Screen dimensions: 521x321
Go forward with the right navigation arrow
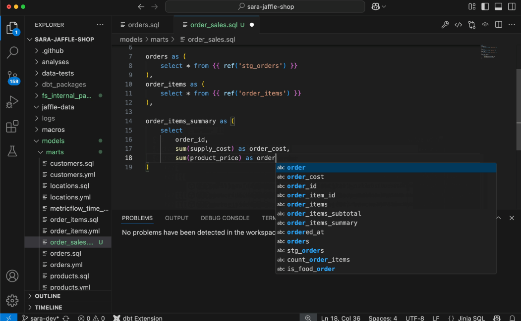tap(155, 6)
